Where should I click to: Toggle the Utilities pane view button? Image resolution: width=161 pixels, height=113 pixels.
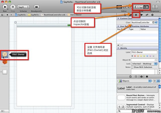point(146,7)
